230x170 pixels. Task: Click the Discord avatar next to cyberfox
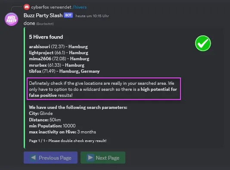click(27, 7)
